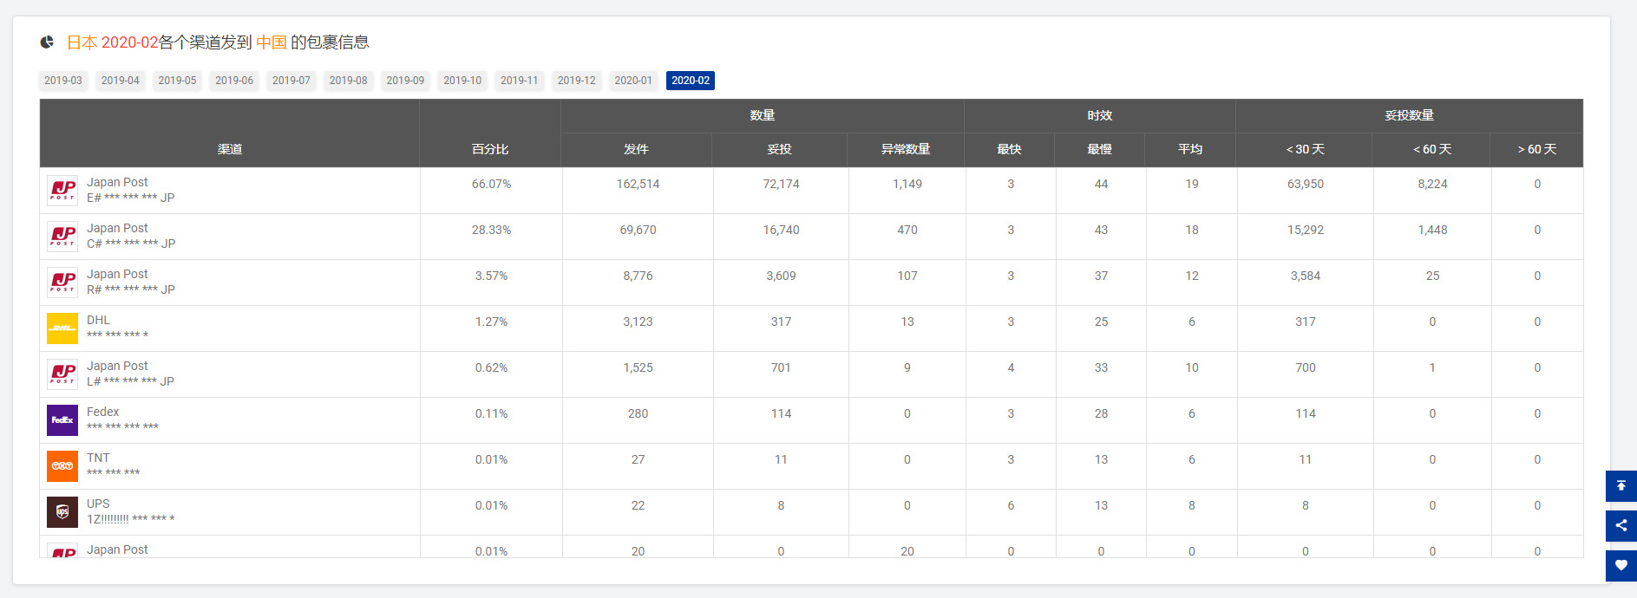Click the heart favorite button

pos(1621,565)
